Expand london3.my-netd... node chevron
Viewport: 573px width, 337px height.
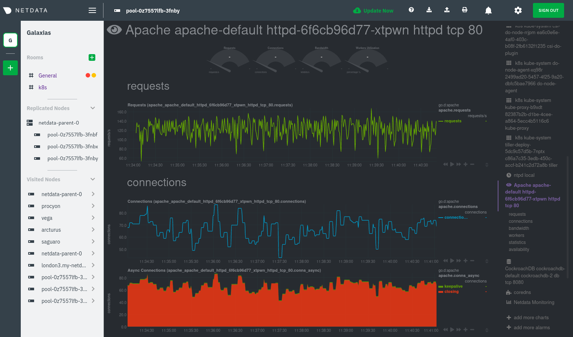(x=93, y=265)
